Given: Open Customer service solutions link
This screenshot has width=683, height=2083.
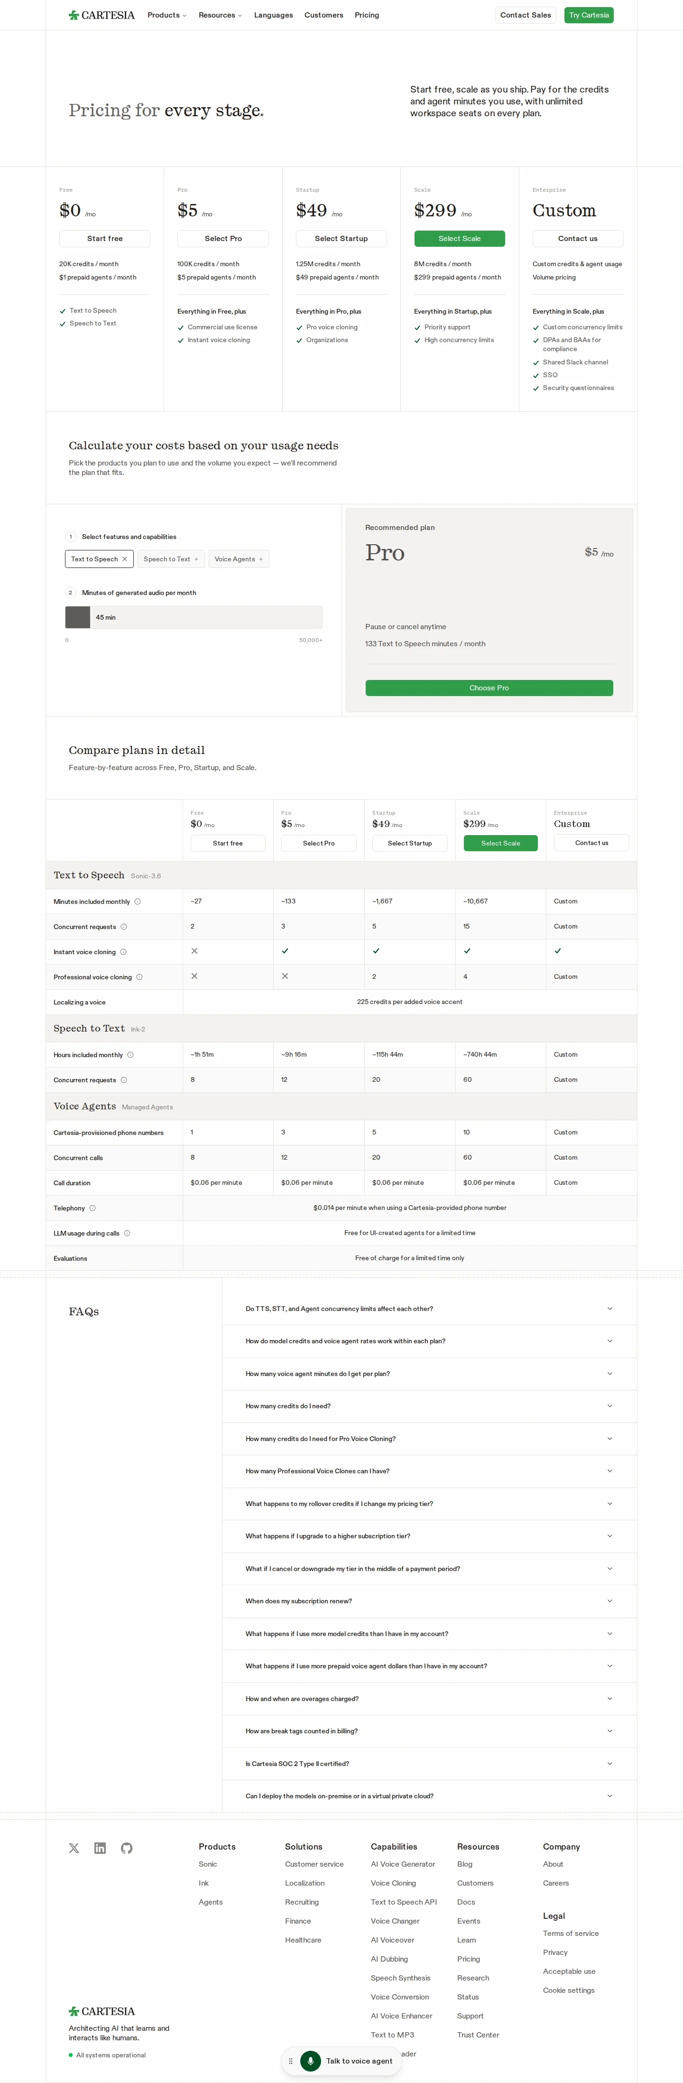Looking at the screenshot, I should point(314,1864).
